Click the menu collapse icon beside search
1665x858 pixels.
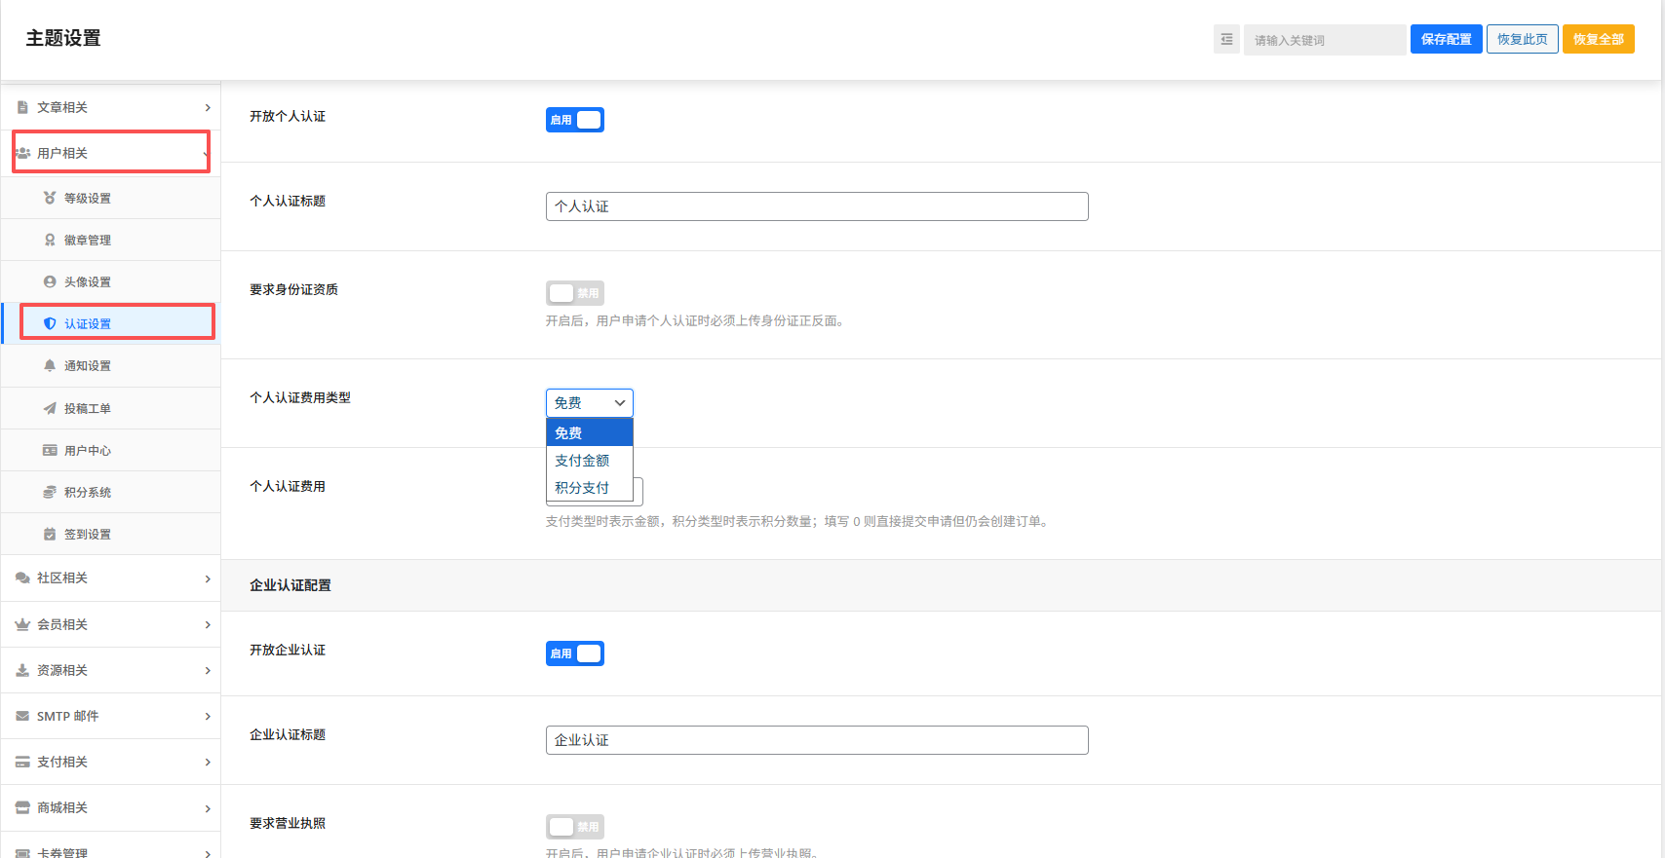[1226, 40]
